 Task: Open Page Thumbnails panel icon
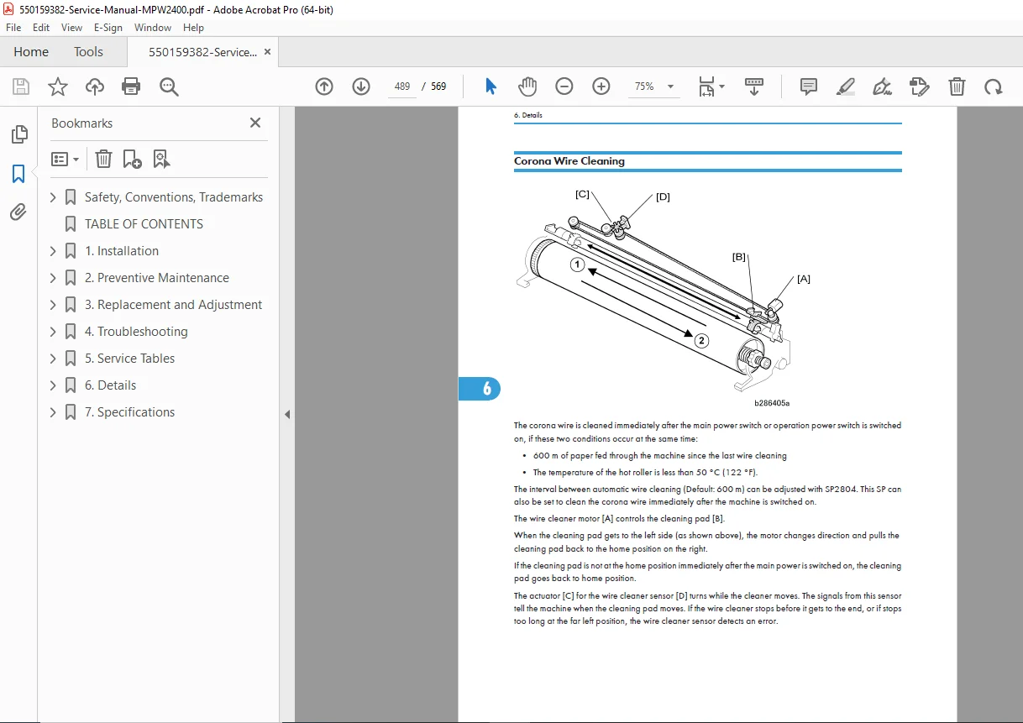click(18, 134)
